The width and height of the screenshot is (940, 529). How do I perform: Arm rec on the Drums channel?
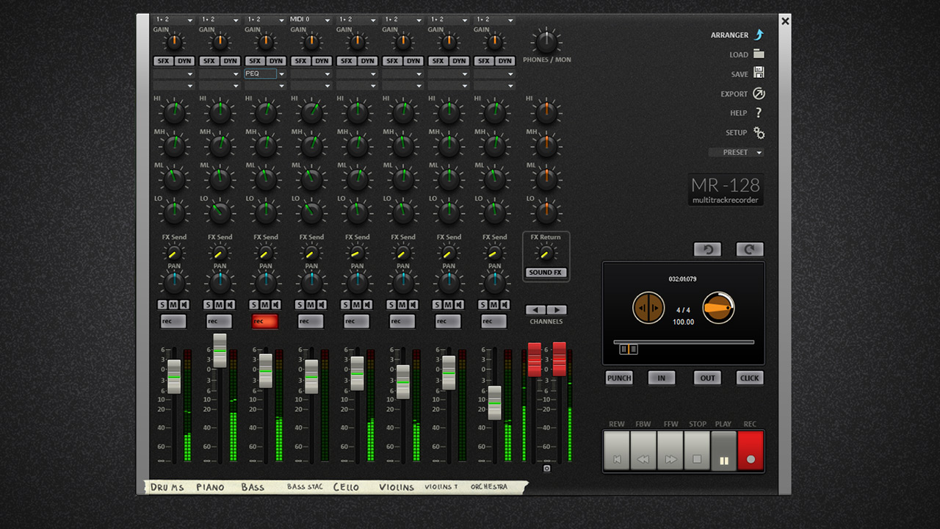[173, 321]
